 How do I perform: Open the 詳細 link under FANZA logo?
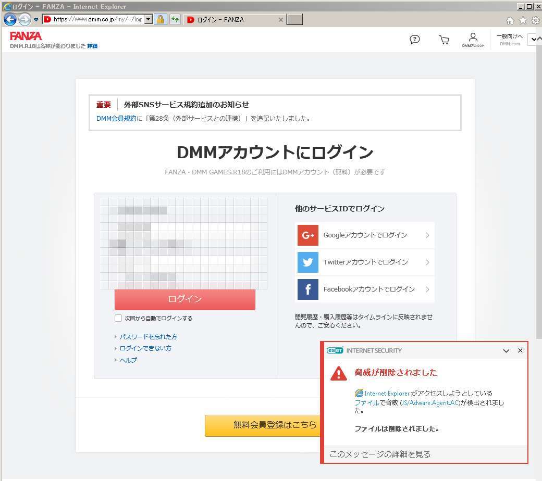coord(92,46)
